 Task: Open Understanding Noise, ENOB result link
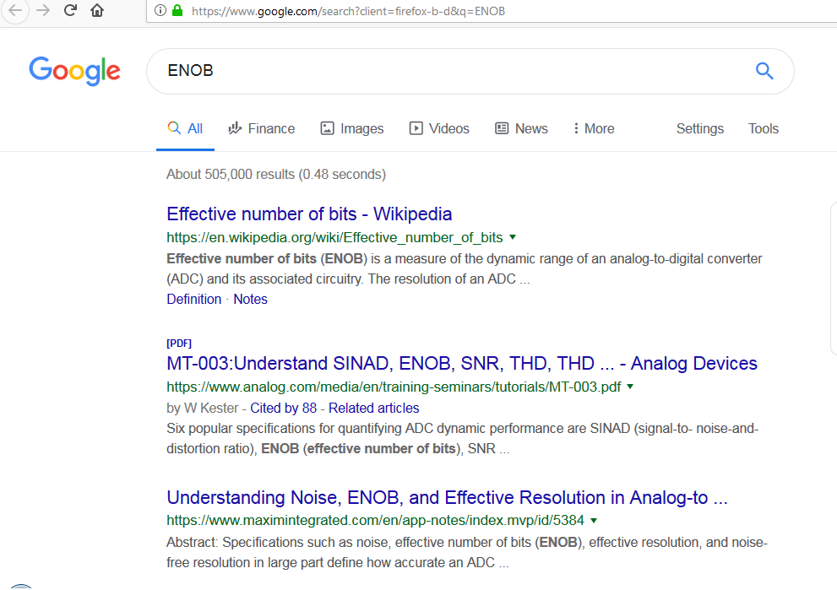click(x=448, y=497)
